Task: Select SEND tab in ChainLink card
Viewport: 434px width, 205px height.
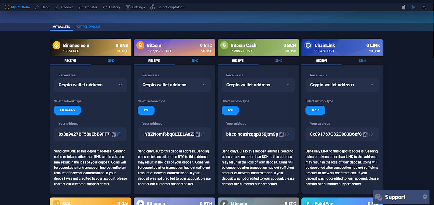Action: 362,61
